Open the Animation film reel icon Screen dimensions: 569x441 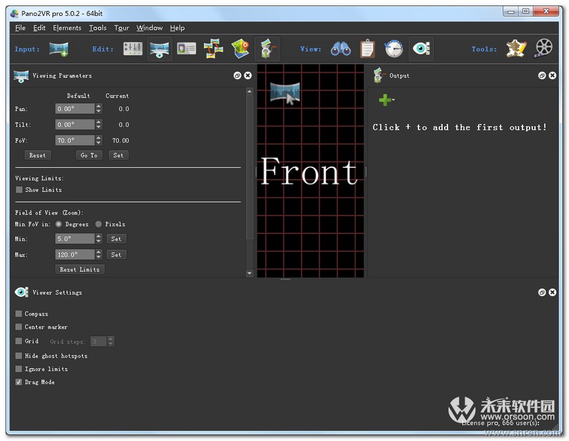[543, 49]
